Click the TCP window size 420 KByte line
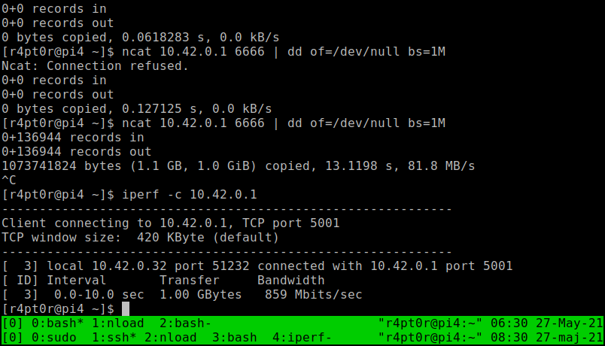605x346 pixels. pos(140,237)
